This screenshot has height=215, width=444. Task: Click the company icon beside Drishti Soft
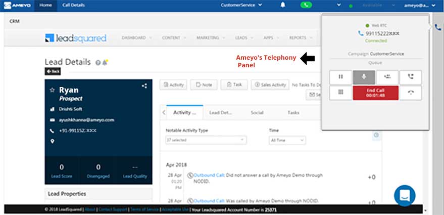coord(52,109)
